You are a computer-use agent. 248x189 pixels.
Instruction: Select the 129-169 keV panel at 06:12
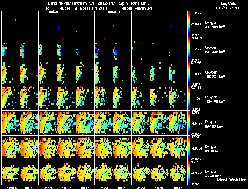click(66, 98)
